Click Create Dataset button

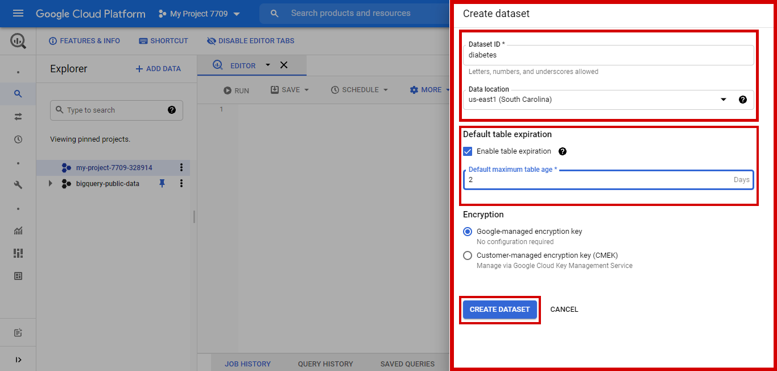click(499, 310)
